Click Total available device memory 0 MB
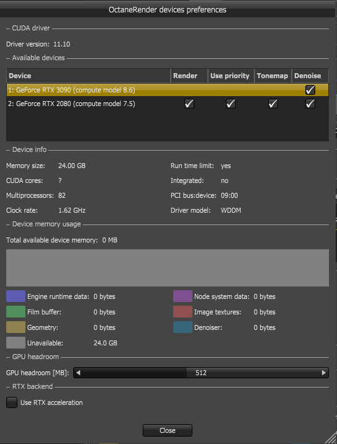 pos(62,240)
